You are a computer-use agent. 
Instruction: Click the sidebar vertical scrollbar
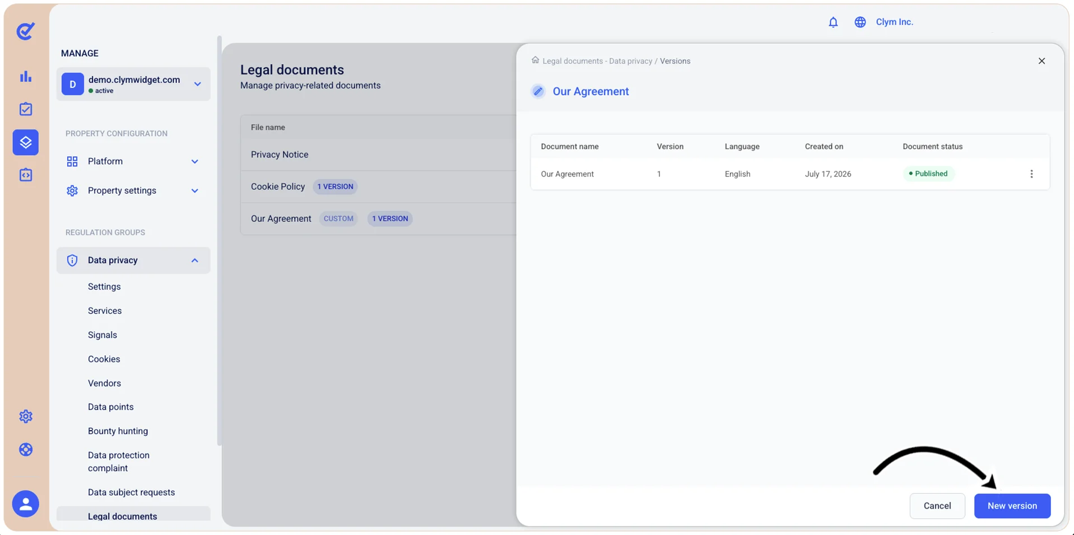[x=219, y=241]
